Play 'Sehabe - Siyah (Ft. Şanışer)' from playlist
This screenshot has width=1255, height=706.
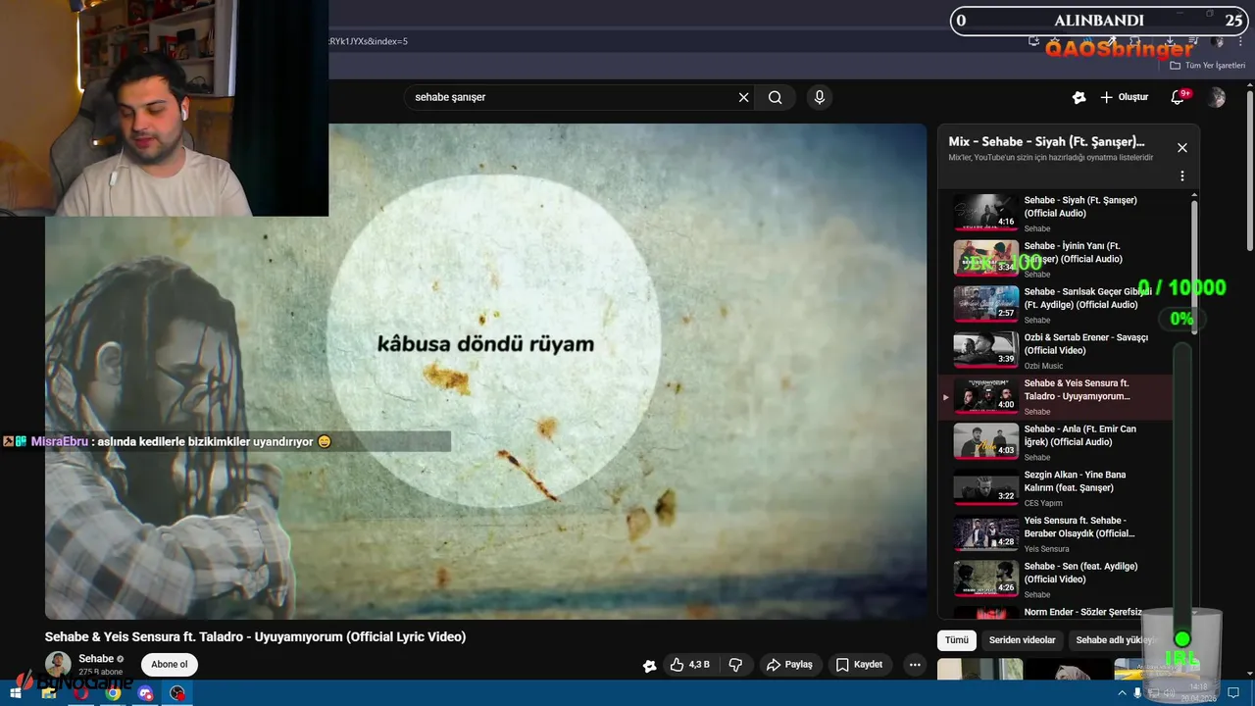(1055, 213)
